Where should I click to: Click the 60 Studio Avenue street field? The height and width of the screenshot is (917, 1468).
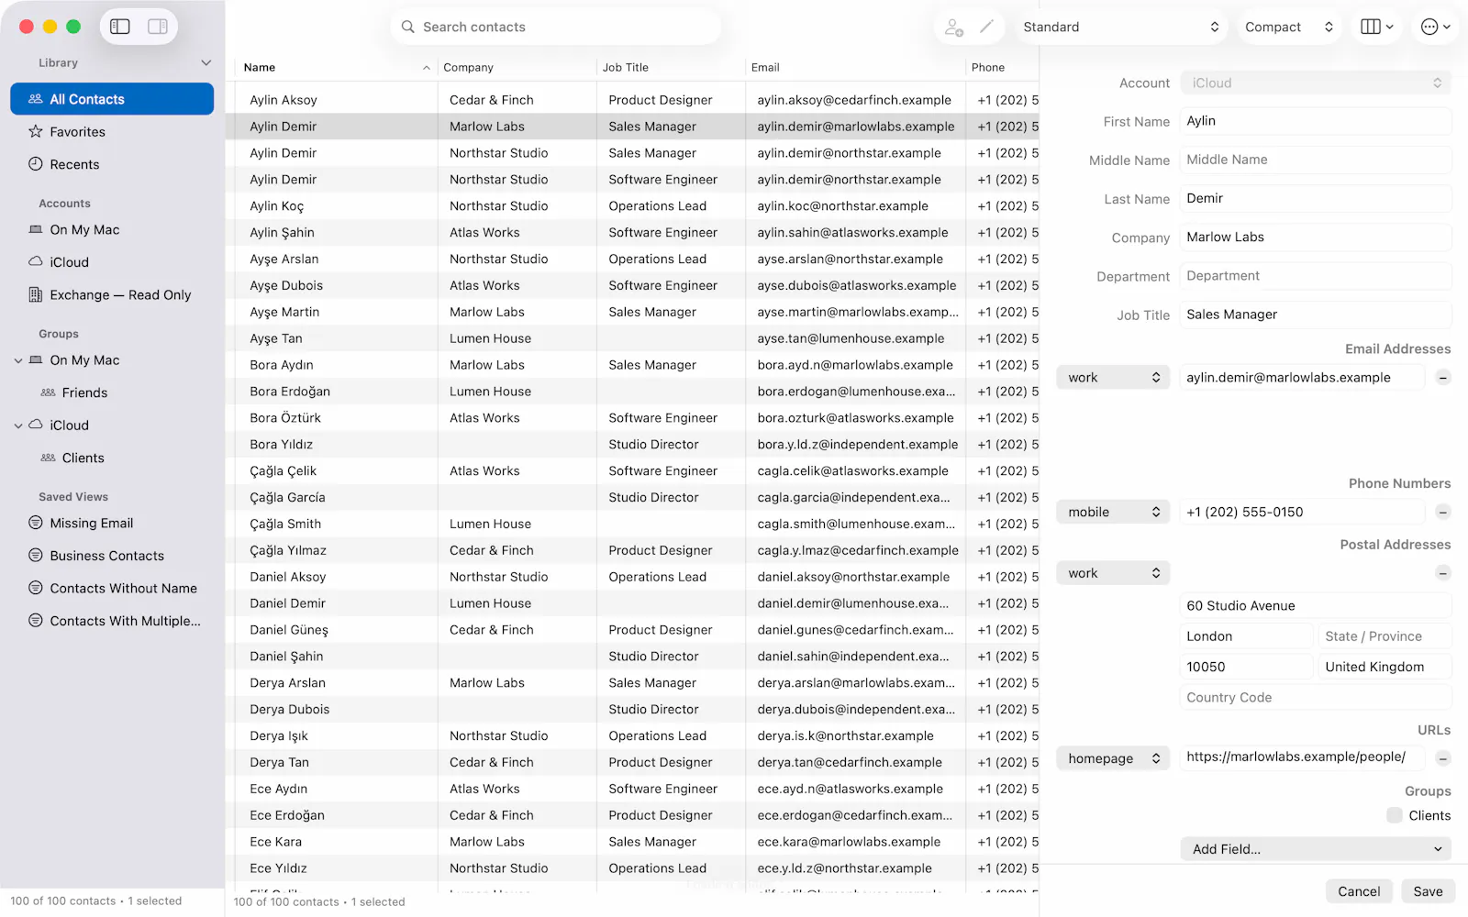(1316, 605)
